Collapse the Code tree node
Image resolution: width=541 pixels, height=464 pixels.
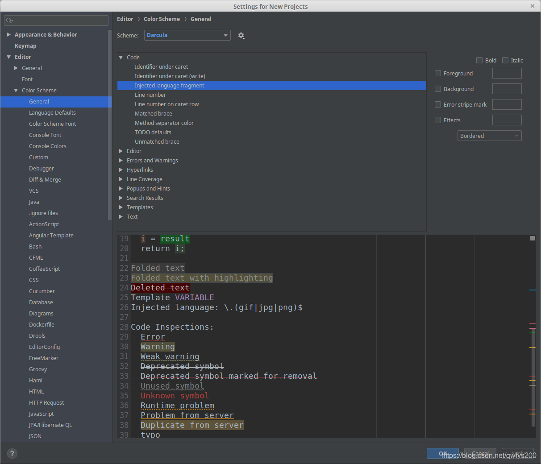[x=121, y=58]
